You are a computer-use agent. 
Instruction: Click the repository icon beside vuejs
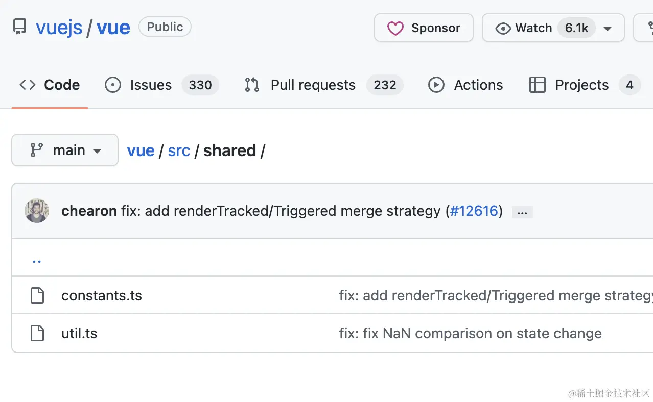pos(19,27)
